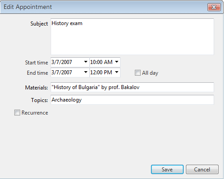Click the Topics label

[x=39, y=100]
